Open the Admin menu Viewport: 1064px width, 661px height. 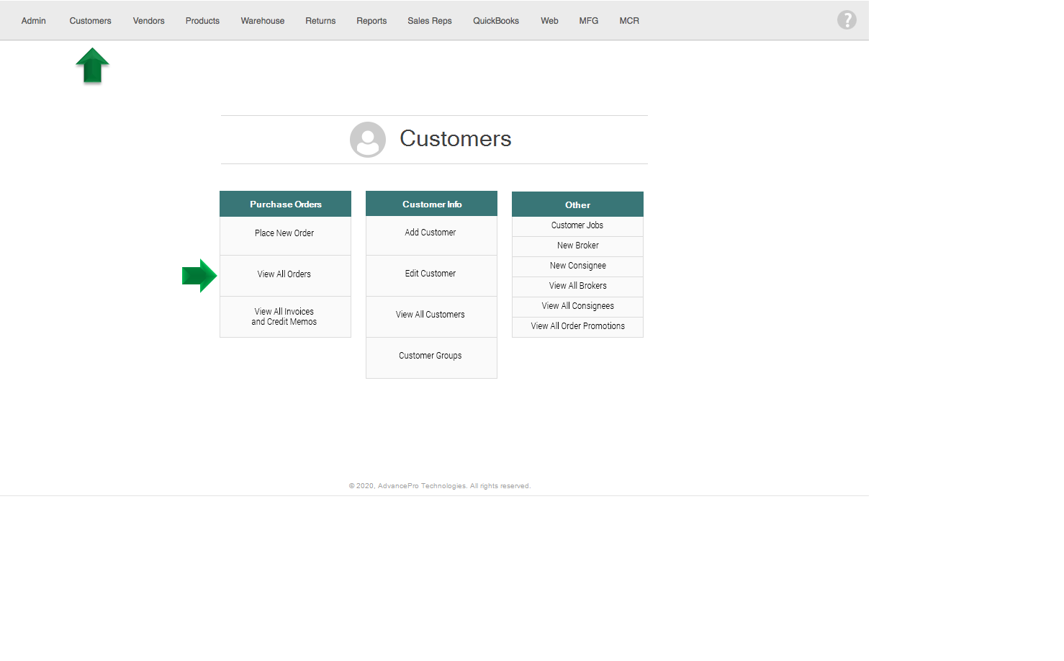click(33, 21)
